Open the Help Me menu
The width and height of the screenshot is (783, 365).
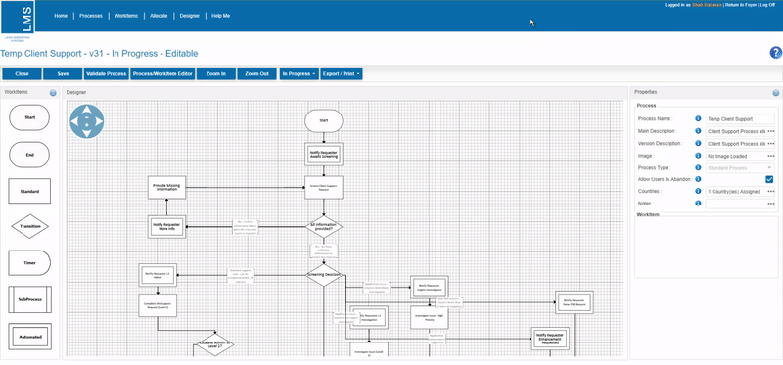coord(221,16)
